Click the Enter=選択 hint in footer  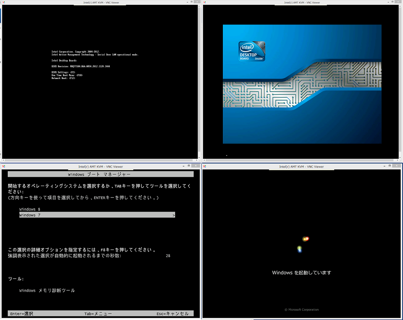22,313
